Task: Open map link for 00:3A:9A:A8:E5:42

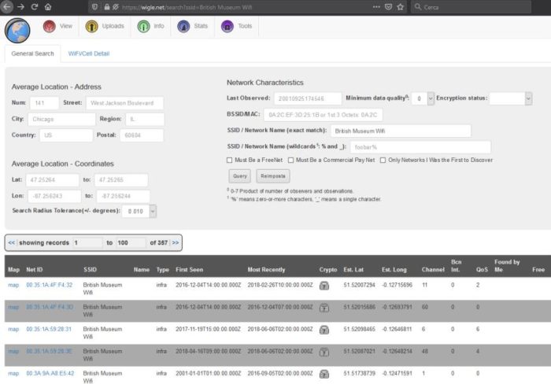Action: pyautogui.click(x=13, y=374)
